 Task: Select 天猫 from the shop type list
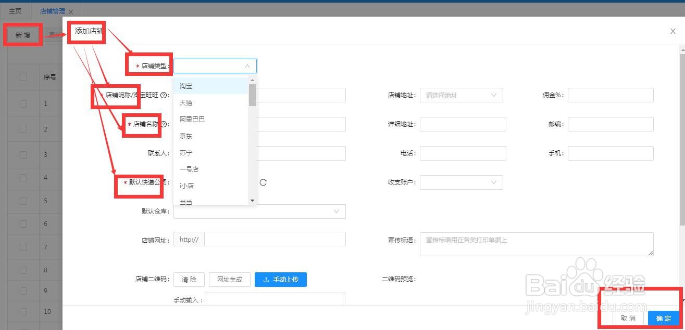pyautogui.click(x=211, y=102)
